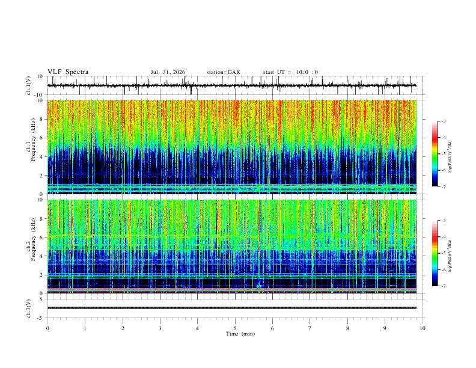The image size is (476, 368).
Task: Click the flat ch.3 waveform trace
Action: tap(232, 308)
